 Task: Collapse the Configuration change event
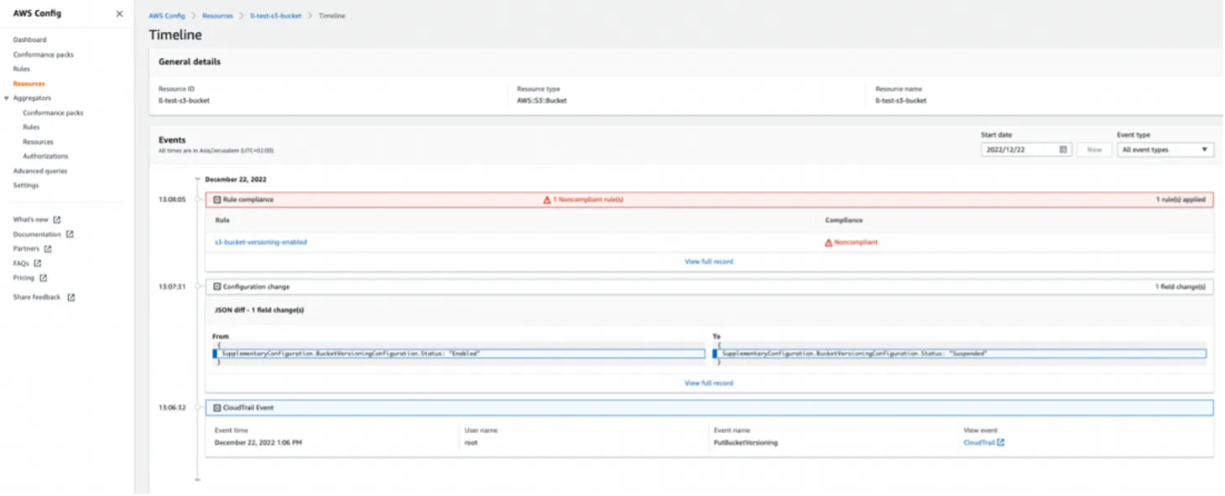(216, 287)
